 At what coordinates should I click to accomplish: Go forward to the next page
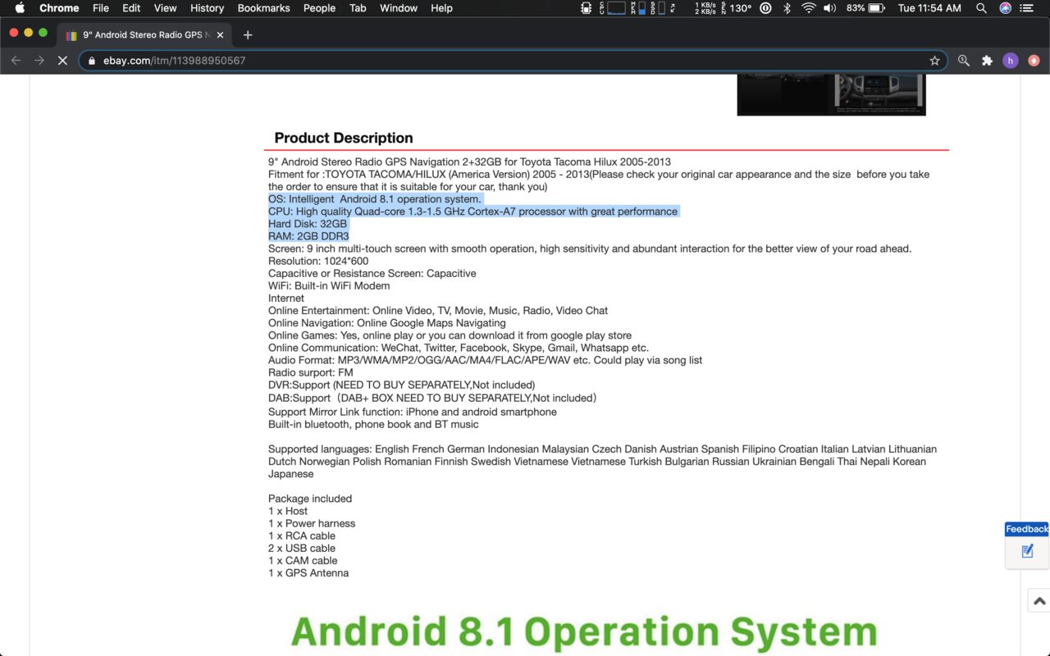click(39, 61)
